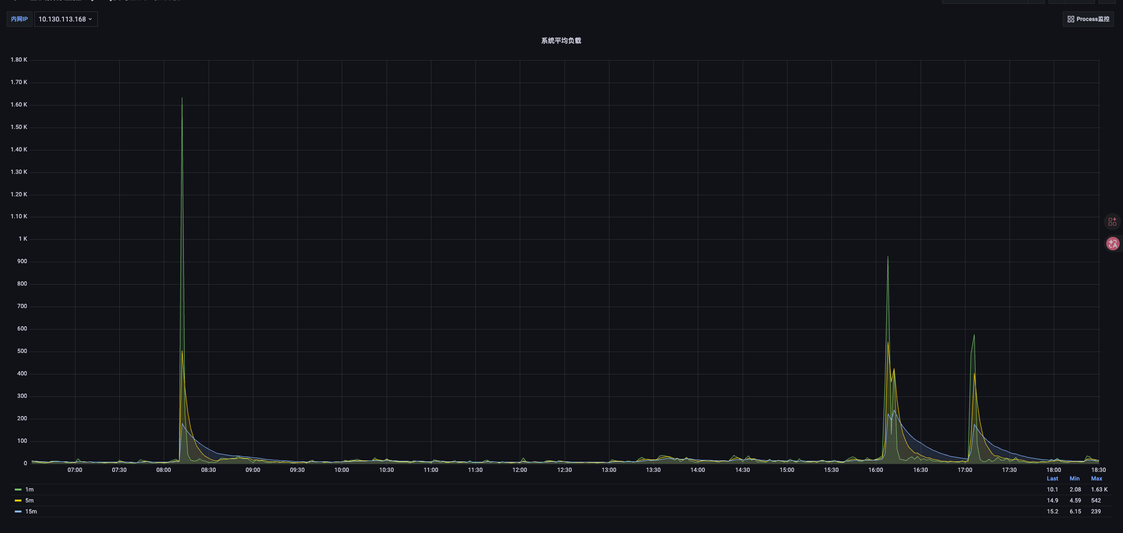Image resolution: width=1123 pixels, height=533 pixels.
Task: Click the yellow 5m color swatch
Action: pos(18,501)
